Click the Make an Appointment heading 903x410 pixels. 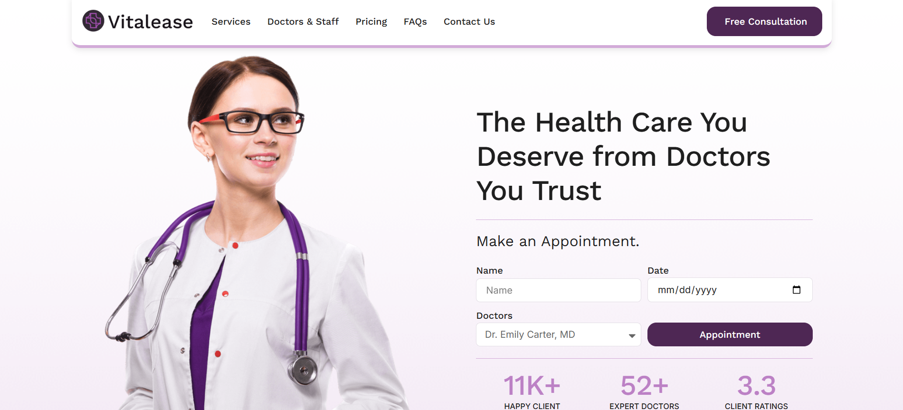point(558,241)
